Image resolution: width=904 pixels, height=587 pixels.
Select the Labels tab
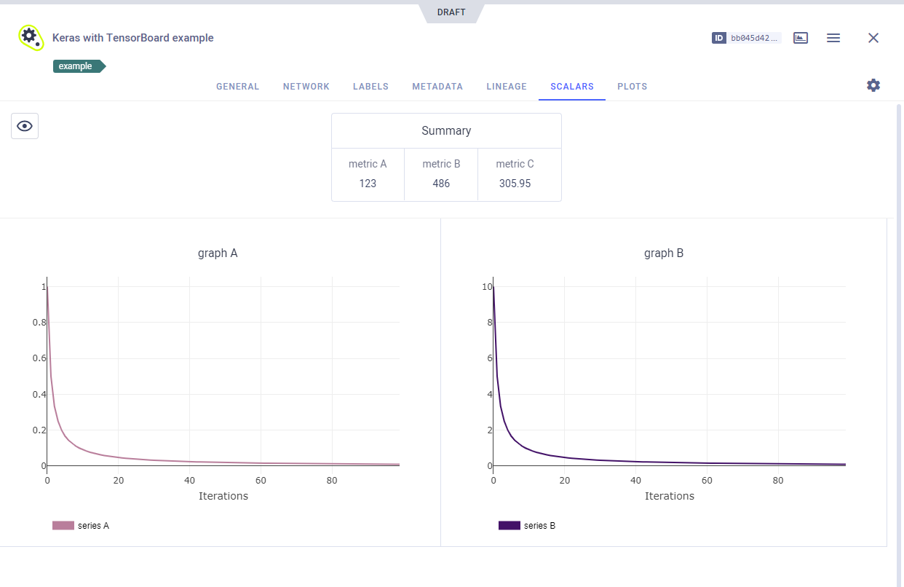[x=370, y=87]
